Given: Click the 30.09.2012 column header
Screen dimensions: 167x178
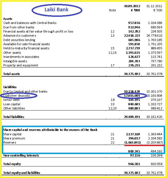Looking at the screenshot, I should [132, 6].
